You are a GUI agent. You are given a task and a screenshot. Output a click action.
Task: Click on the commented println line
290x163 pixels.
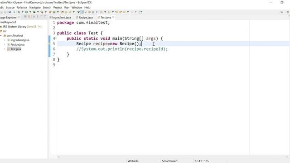(122, 49)
